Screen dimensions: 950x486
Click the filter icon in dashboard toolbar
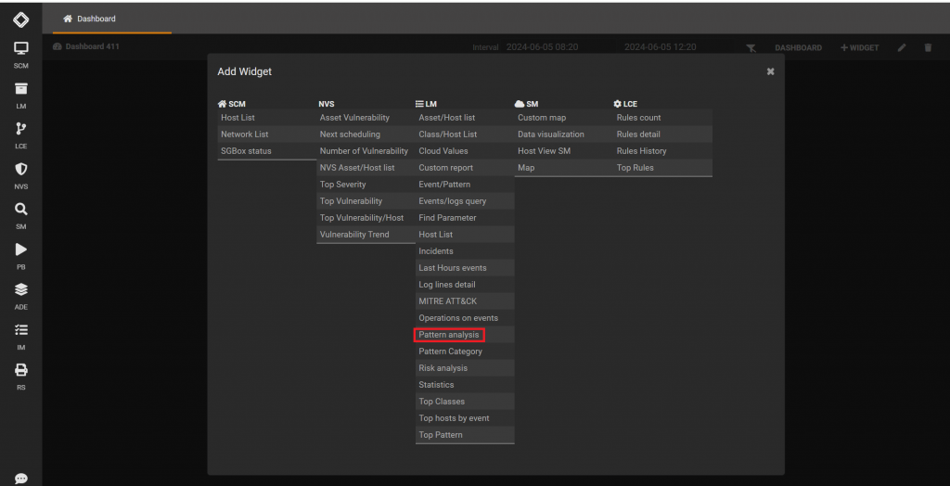(x=751, y=48)
